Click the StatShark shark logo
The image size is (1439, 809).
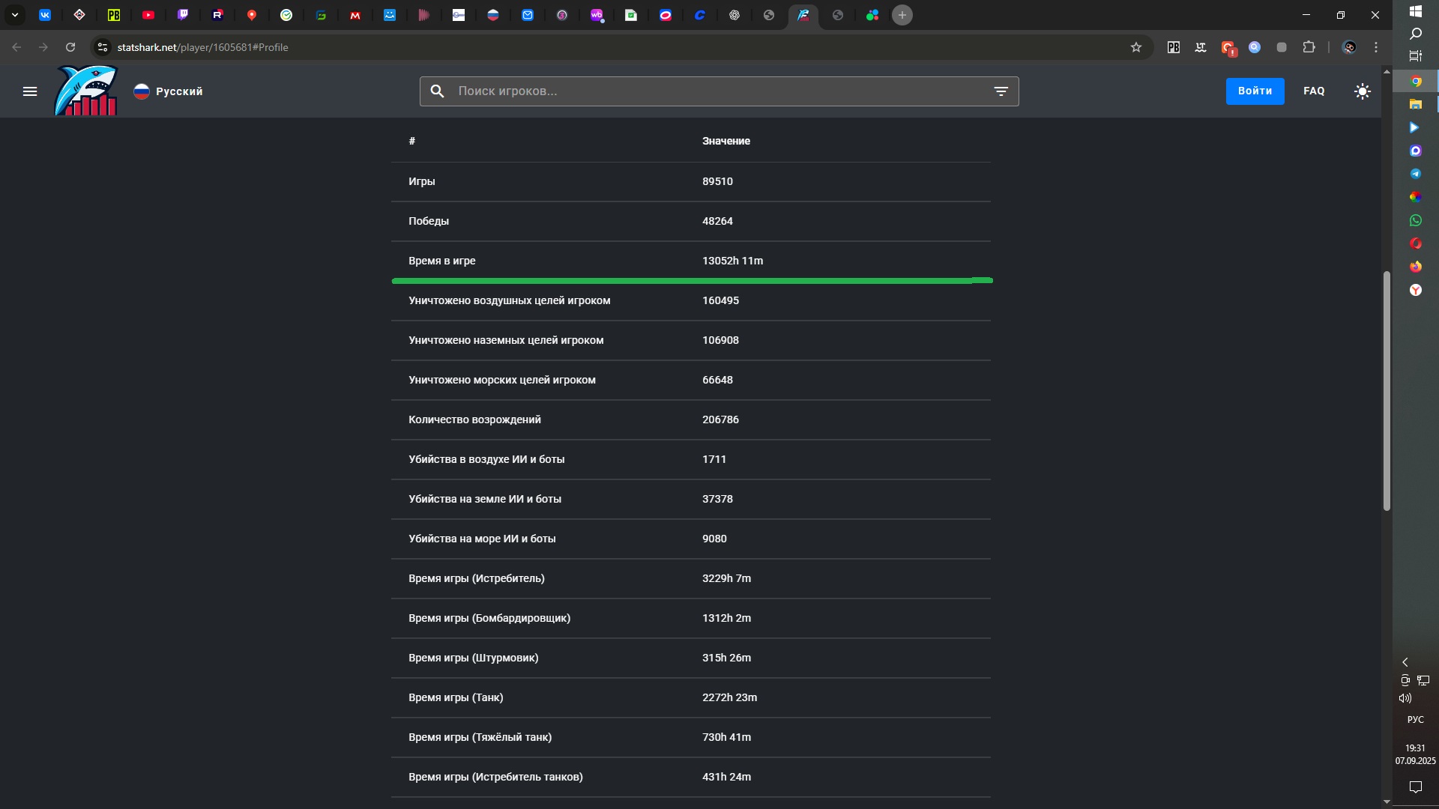point(86,91)
